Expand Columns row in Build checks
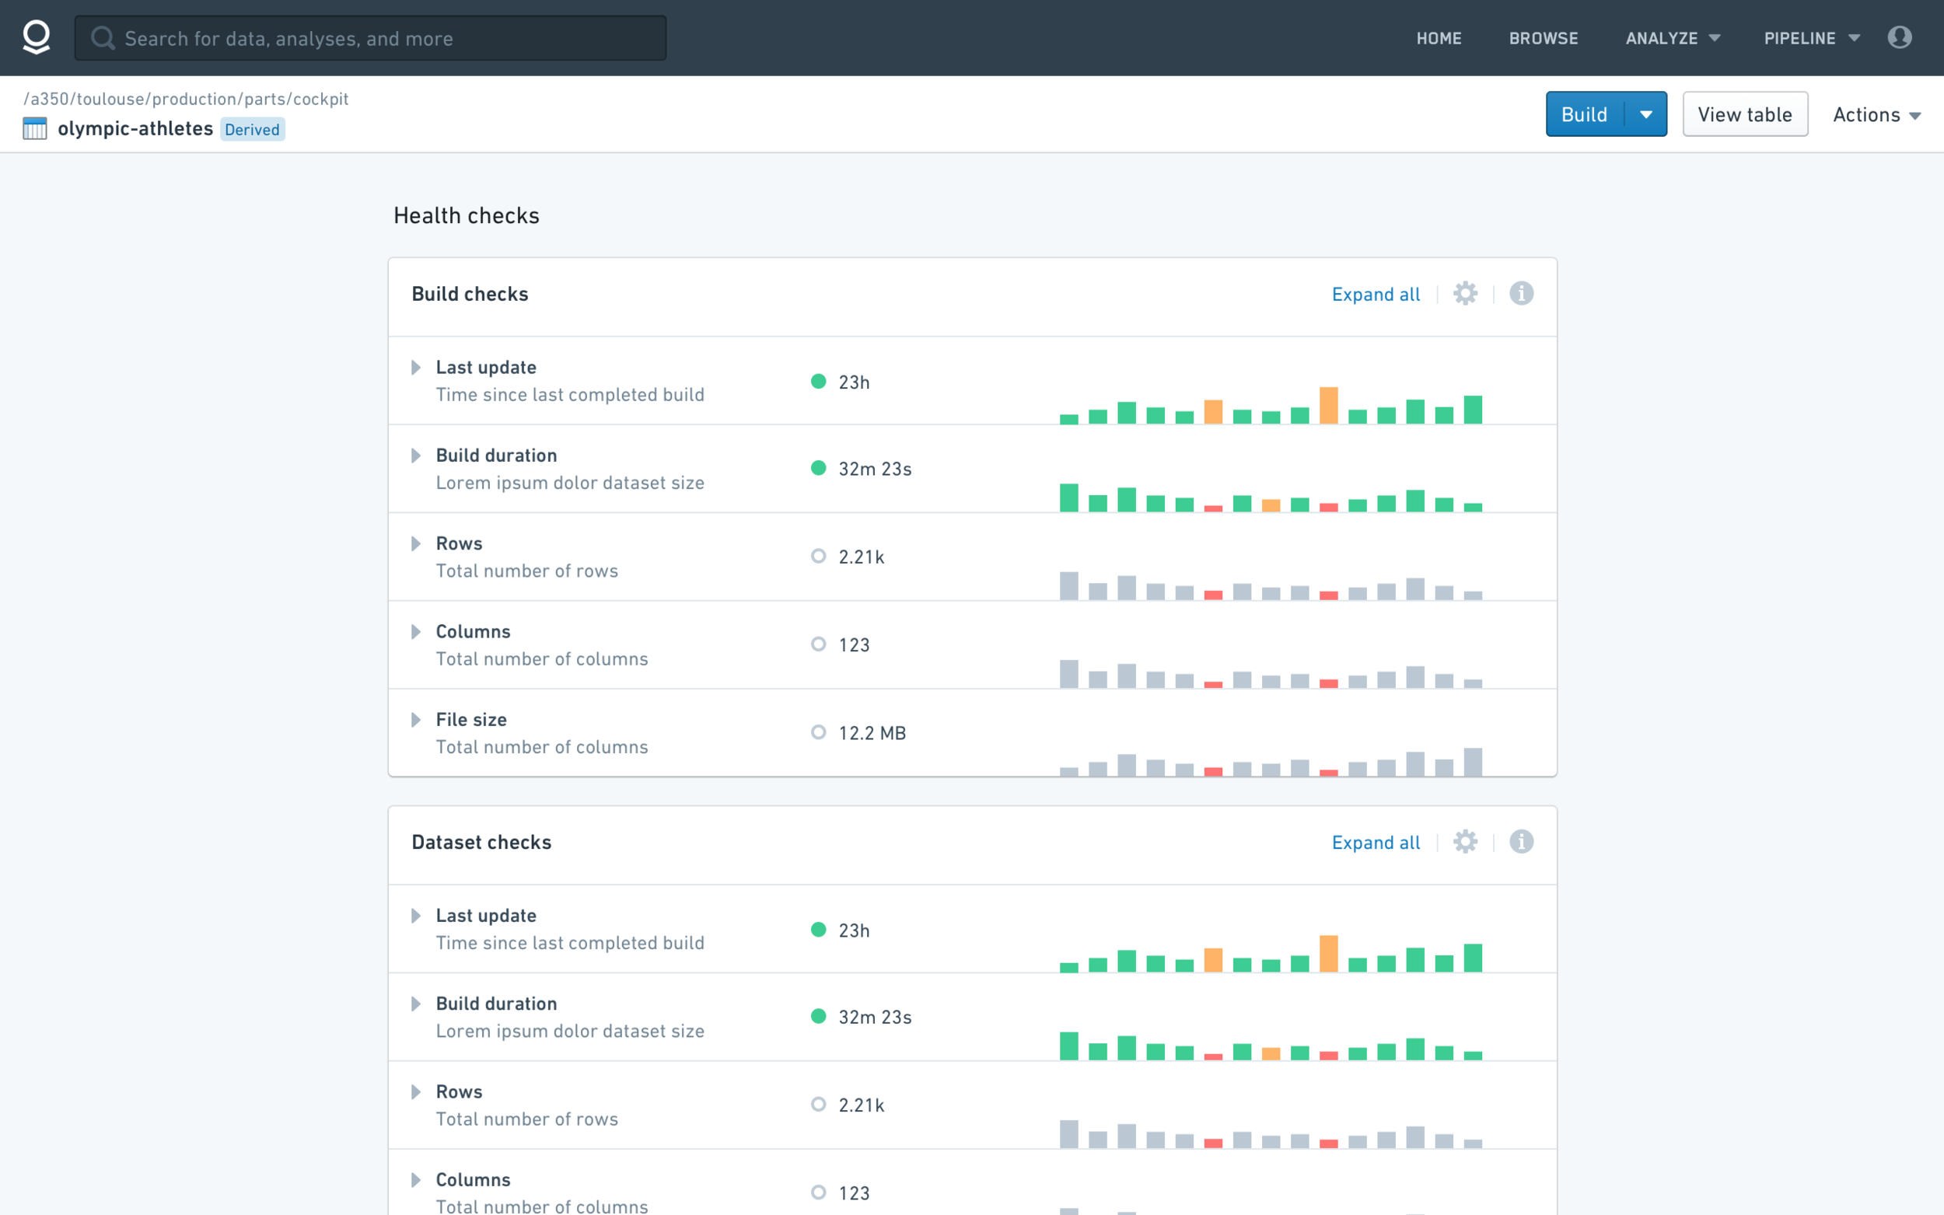The height and width of the screenshot is (1215, 1944). [415, 632]
